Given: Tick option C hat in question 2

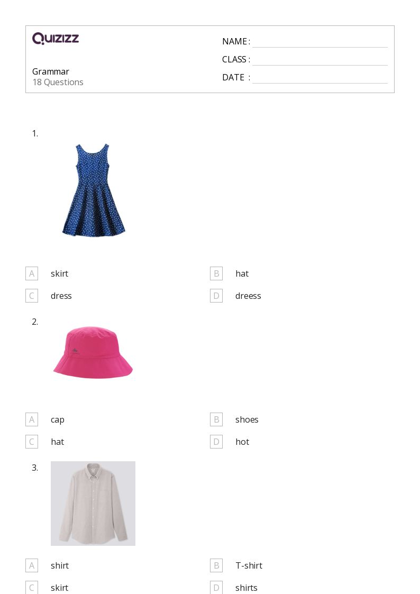Looking at the screenshot, I should [x=32, y=442].
